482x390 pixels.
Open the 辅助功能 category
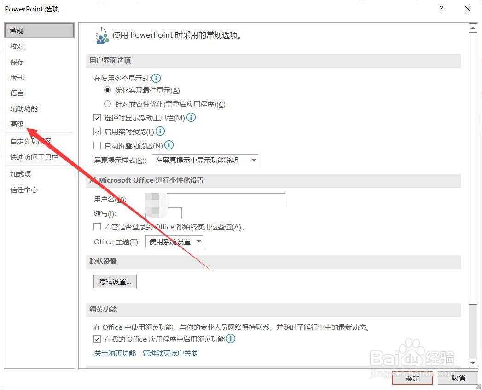(39, 109)
